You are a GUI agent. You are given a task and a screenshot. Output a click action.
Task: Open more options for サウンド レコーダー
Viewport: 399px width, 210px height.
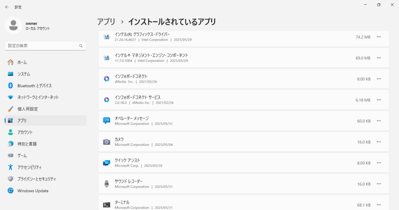click(x=379, y=184)
